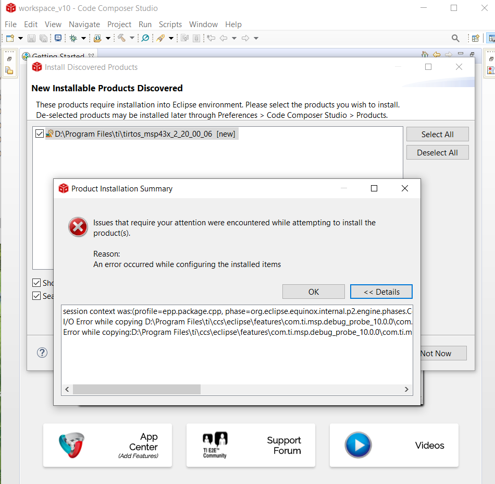Click the Forward navigation arrow in the main toolbar
The width and height of the screenshot is (495, 484).
click(245, 38)
